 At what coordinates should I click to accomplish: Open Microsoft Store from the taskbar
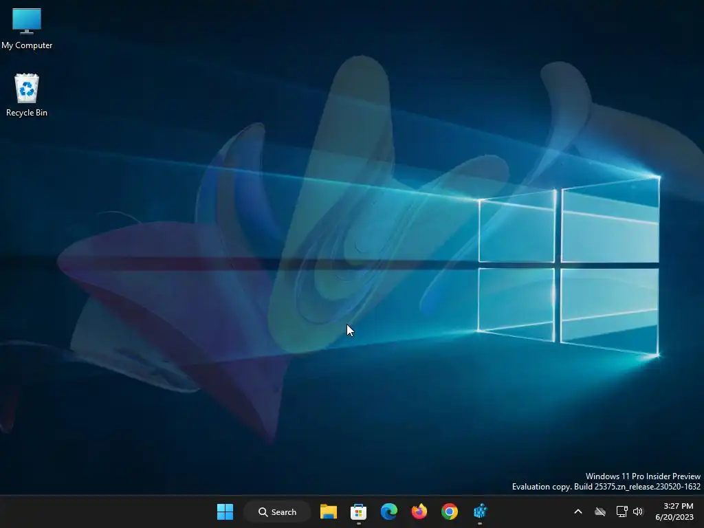[358, 511]
